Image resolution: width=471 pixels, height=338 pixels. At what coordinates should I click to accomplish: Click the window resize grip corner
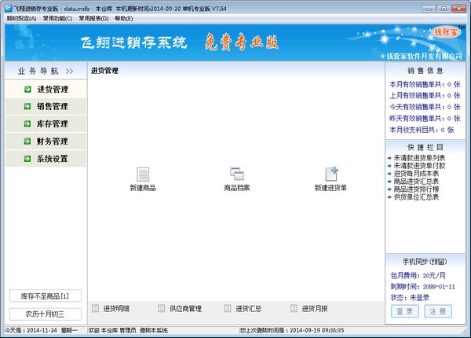tap(464, 331)
